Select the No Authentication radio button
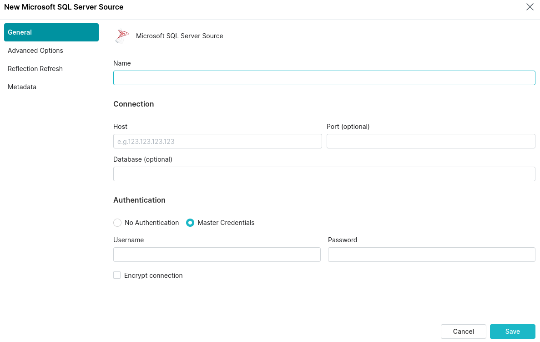 pyautogui.click(x=117, y=223)
